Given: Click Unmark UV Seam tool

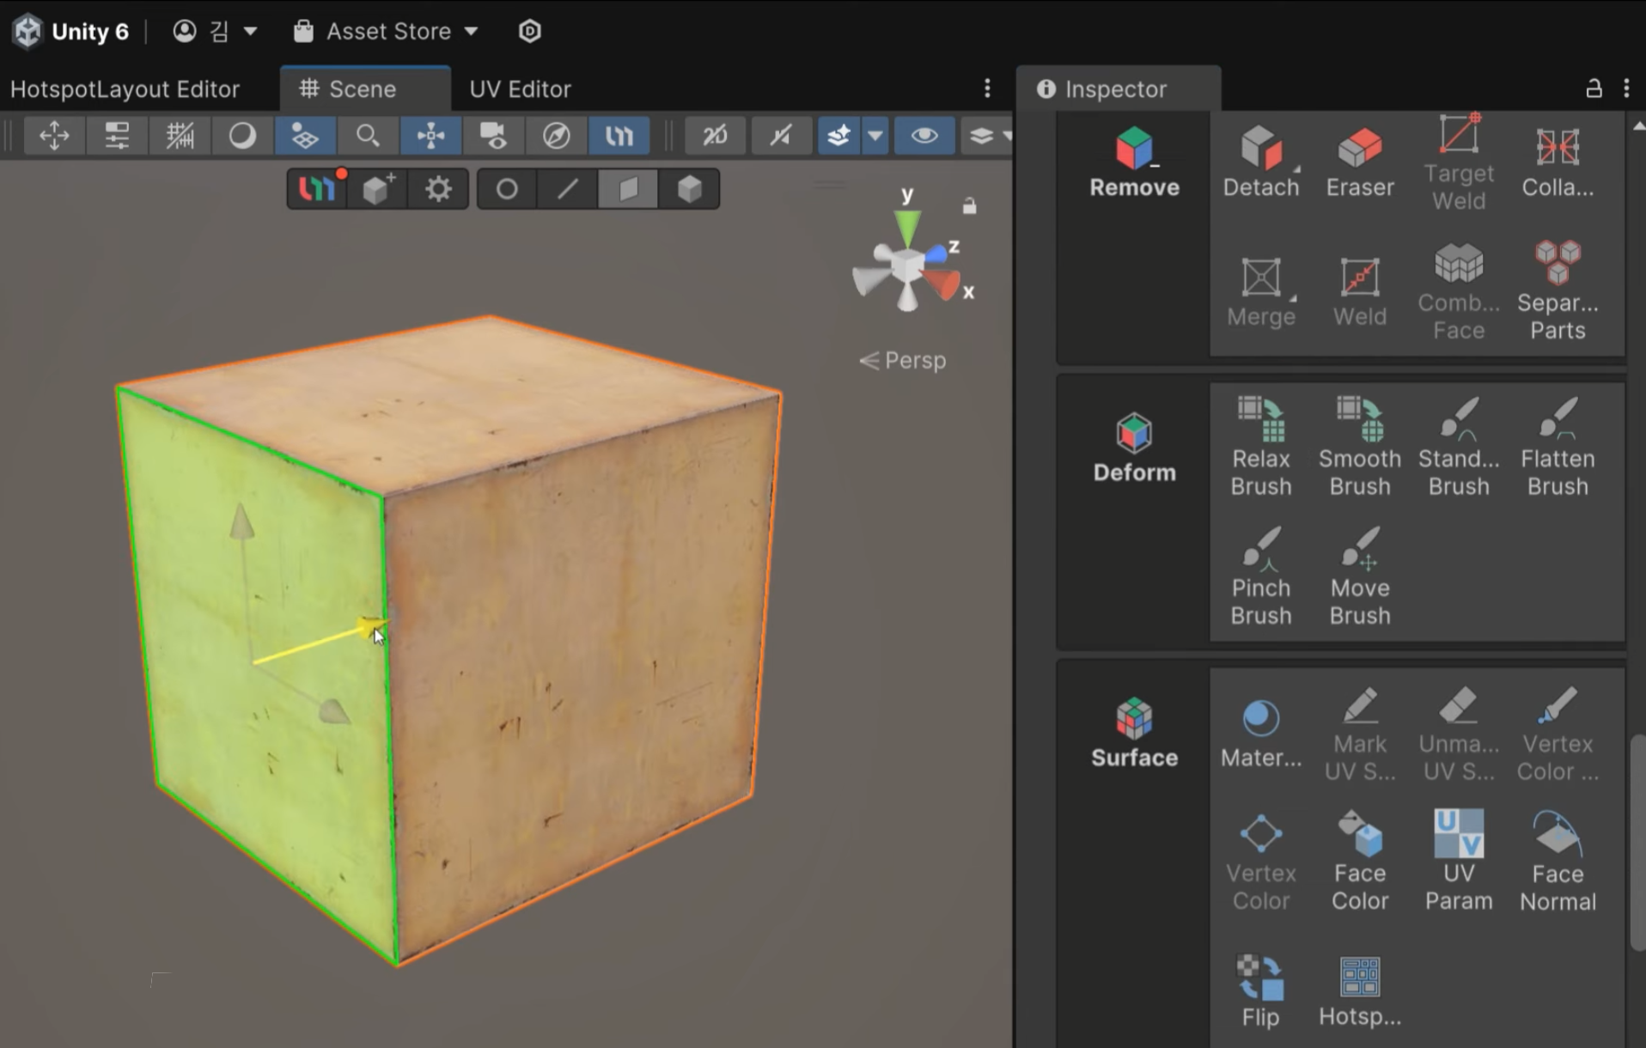Looking at the screenshot, I should pos(1458,734).
